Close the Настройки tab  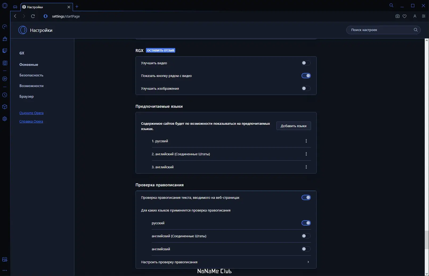[x=69, y=7]
